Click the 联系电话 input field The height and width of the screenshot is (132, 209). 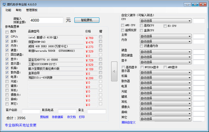pyautogui.click(x=67, y=111)
